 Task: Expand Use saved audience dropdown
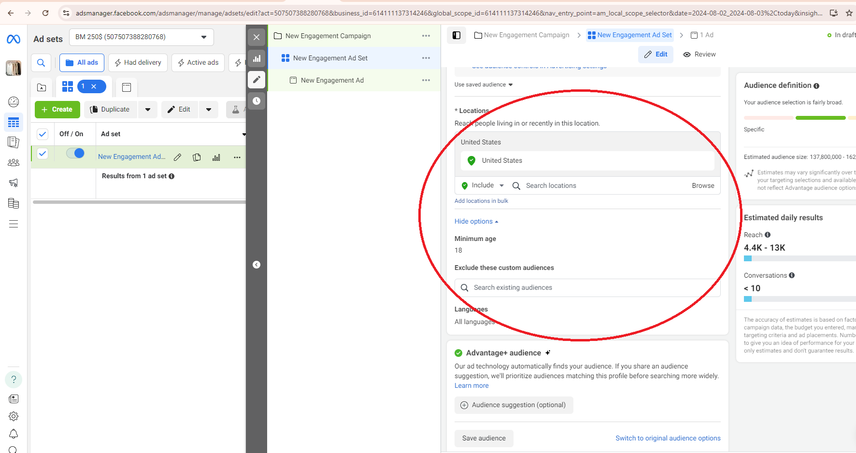click(x=484, y=85)
